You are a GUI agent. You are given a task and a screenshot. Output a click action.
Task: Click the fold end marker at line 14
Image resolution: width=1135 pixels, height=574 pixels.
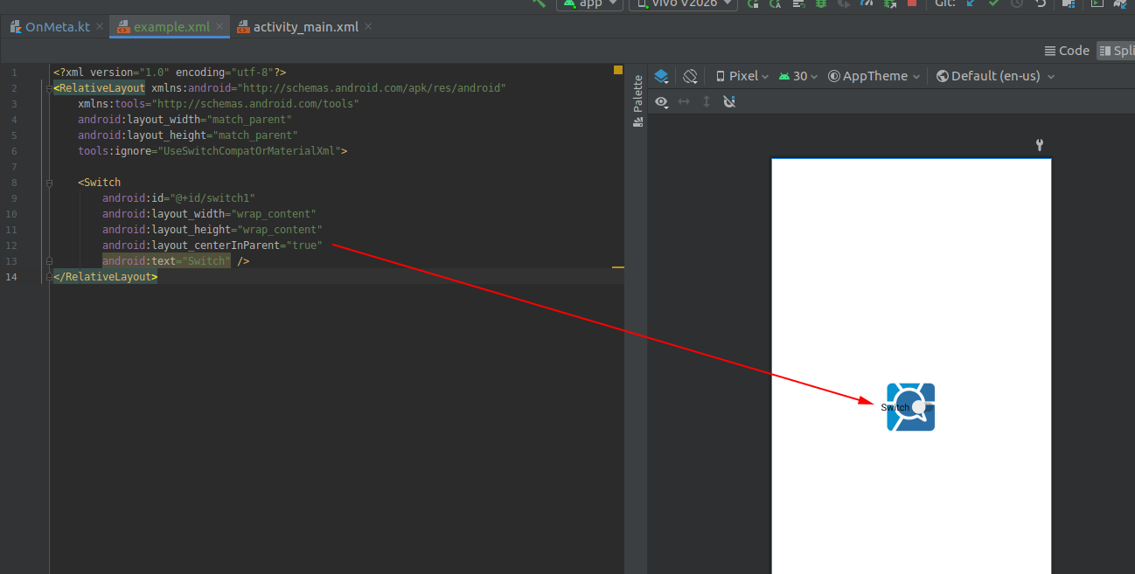49,277
